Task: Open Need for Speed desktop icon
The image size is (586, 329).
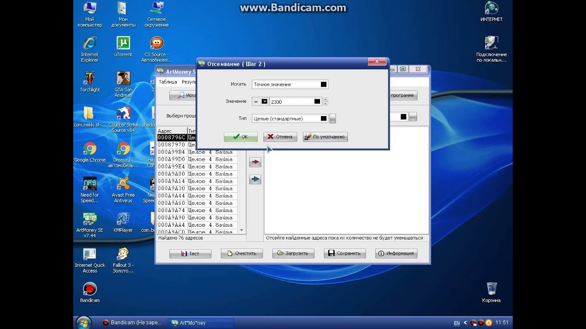Action: tap(90, 190)
